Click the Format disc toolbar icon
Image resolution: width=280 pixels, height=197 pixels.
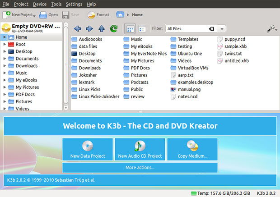click(91, 15)
